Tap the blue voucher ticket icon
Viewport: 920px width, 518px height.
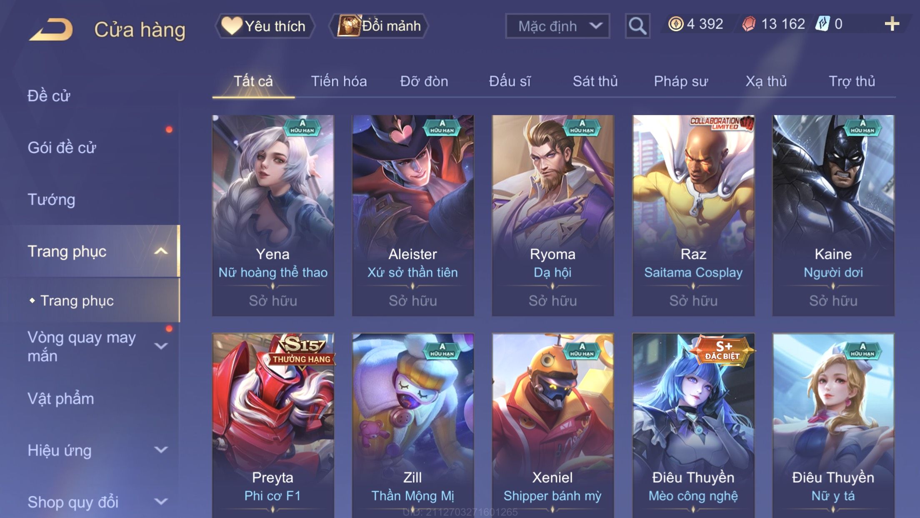click(822, 24)
